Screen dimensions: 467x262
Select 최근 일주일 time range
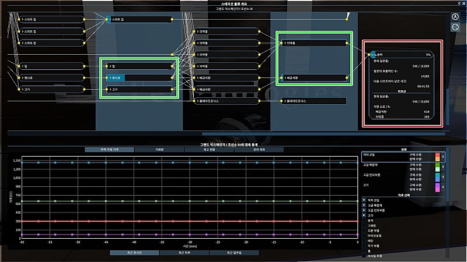[x=234, y=253]
